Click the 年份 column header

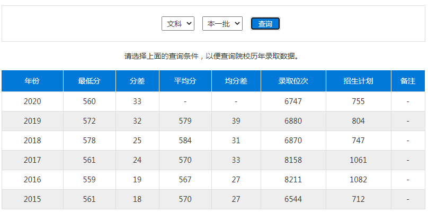pos(32,81)
